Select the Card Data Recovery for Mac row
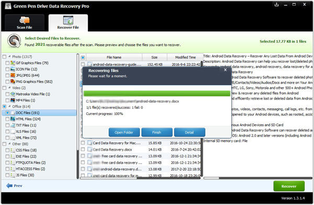Image resolution: width=314 pixels, height=205 pixels. coord(141,143)
